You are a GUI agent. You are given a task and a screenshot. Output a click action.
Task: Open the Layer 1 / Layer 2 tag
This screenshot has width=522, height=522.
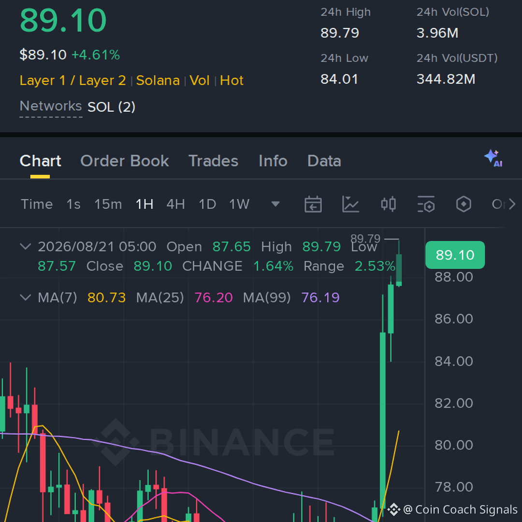click(73, 81)
